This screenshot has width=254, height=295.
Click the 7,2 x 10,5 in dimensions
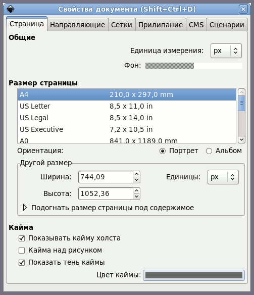[x=131, y=130]
